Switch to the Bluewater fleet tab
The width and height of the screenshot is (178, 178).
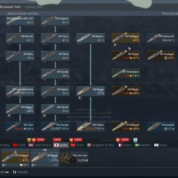[x=10, y=7]
